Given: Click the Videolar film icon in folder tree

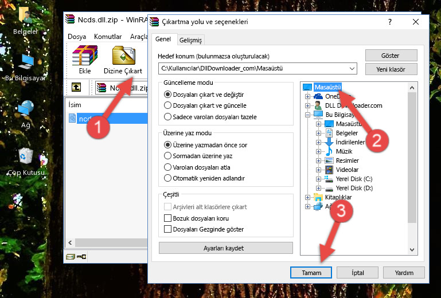Looking at the screenshot, I should coord(329,170).
